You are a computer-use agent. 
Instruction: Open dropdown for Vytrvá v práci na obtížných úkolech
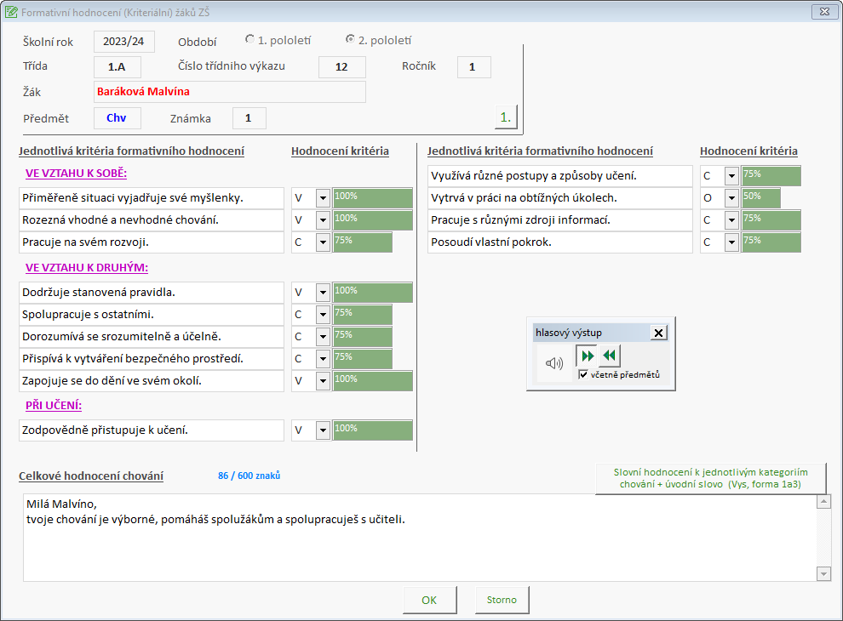click(x=731, y=198)
